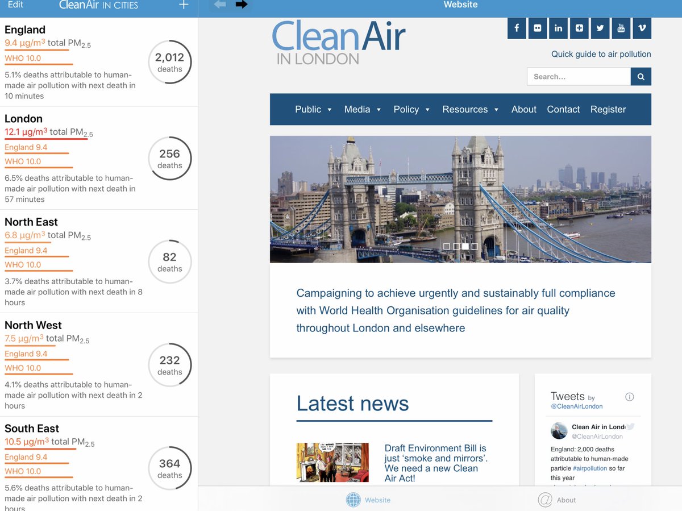682x511 pixels.
Task: Select the London city row
Action: (99, 158)
